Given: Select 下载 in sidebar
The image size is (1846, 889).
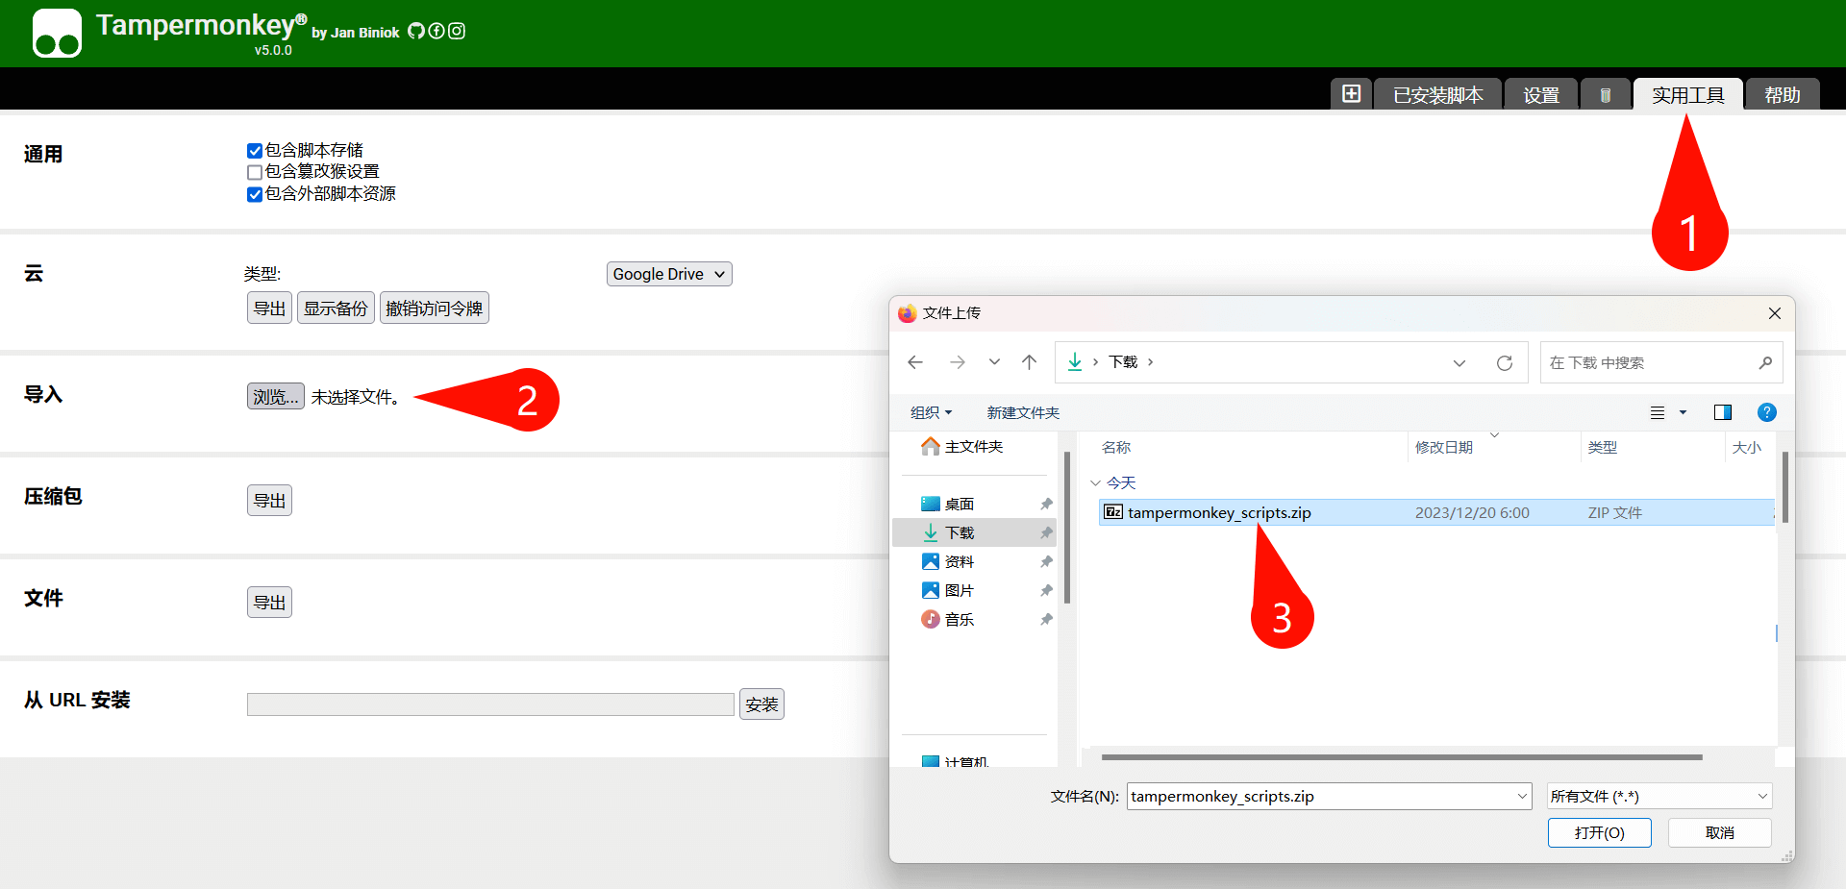Looking at the screenshot, I should click(x=974, y=532).
